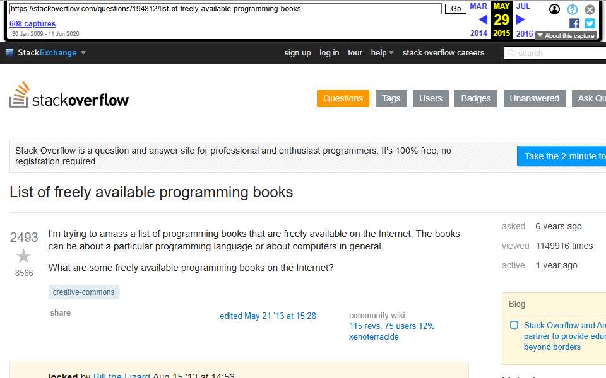Open xenoterracide user profile link
606x378 pixels.
tap(374, 336)
